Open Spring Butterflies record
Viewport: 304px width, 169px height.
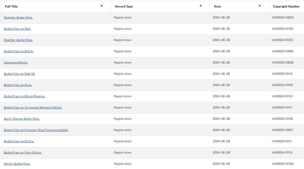pos(17,164)
